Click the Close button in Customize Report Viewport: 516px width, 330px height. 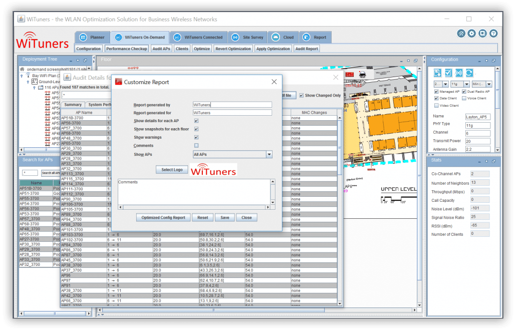click(246, 217)
